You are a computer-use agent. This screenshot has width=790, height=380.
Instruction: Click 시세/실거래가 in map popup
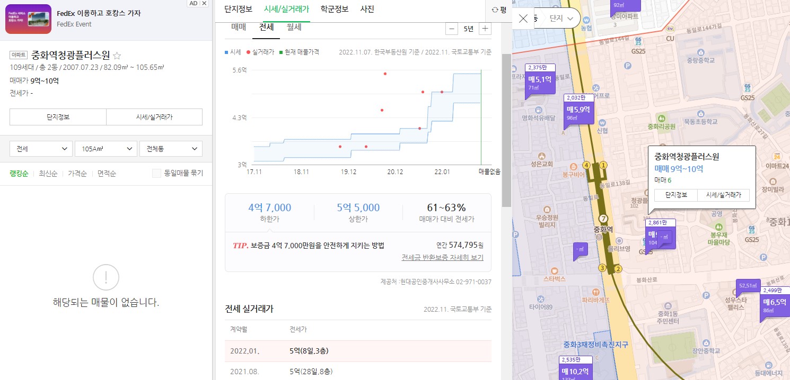[x=723, y=195]
